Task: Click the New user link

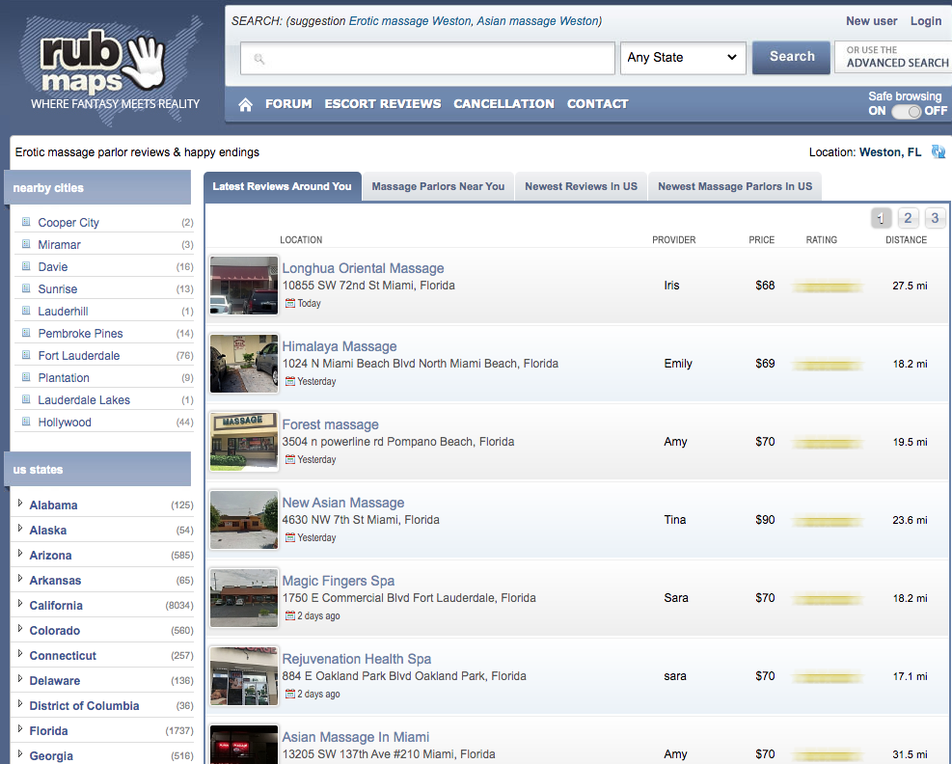Action: tap(871, 21)
